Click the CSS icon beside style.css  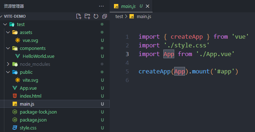pos(15,128)
